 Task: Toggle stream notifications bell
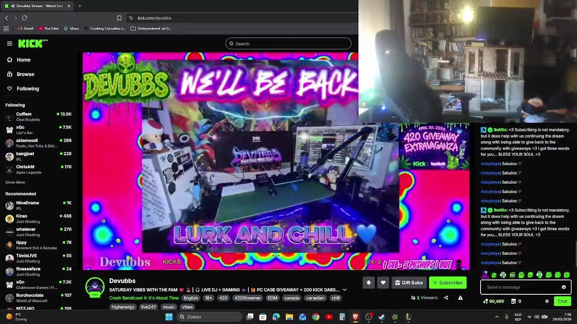coord(368,283)
